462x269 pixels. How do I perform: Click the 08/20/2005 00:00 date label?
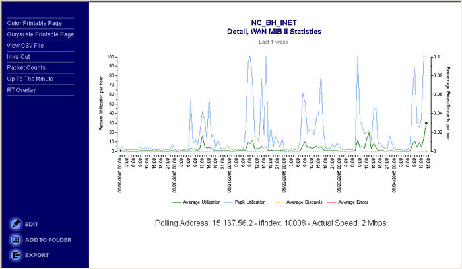pos(174,175)
